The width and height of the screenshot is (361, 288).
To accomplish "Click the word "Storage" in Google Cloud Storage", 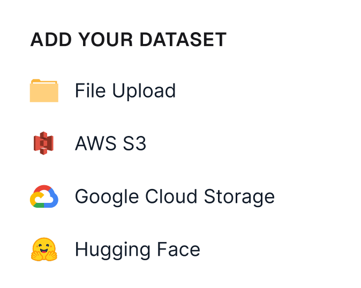I will tap(239, 197).
